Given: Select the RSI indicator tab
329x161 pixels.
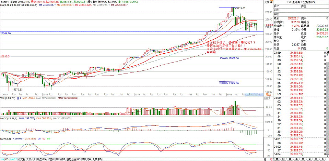Looking at the screenshot, I should click(x=79, y=159).
